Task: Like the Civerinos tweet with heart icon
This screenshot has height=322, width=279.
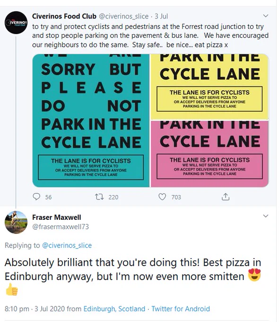Action: 162,197
